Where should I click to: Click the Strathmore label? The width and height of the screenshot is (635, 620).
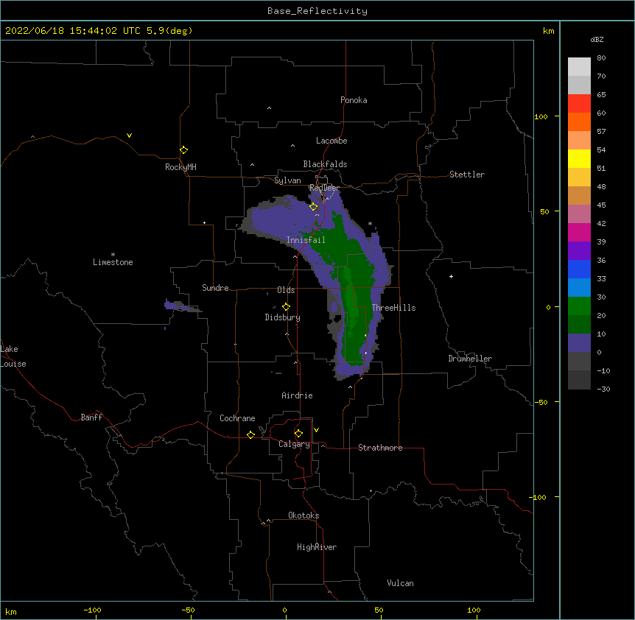point(380,448)
